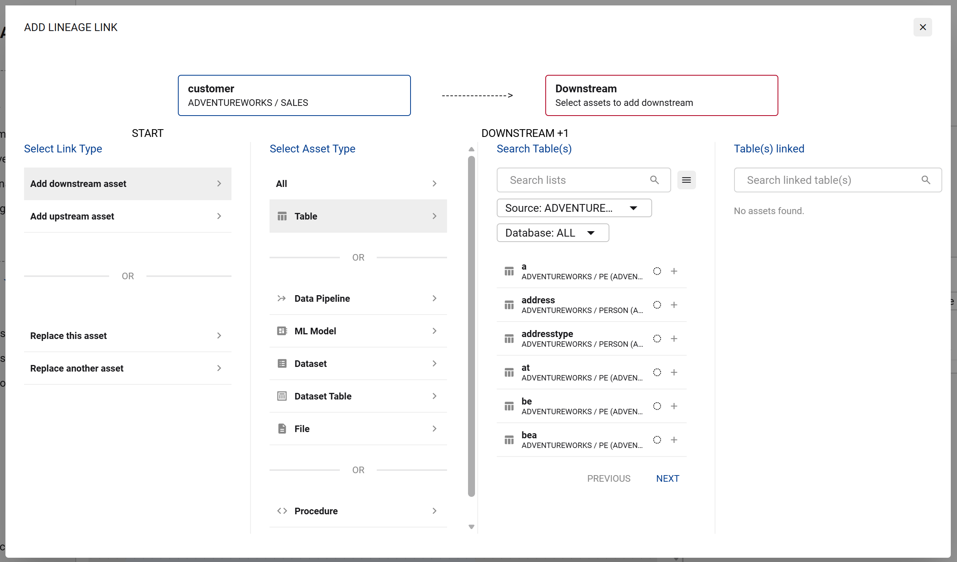
Task: Click Replace this asset option
Action: [127, 335]
